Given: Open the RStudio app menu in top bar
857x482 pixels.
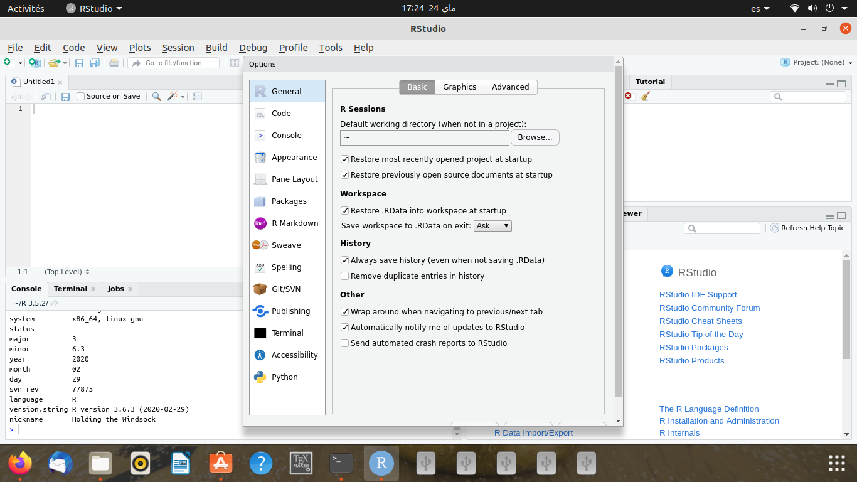Looking at the screenshot, I should [x=94, y=9].
